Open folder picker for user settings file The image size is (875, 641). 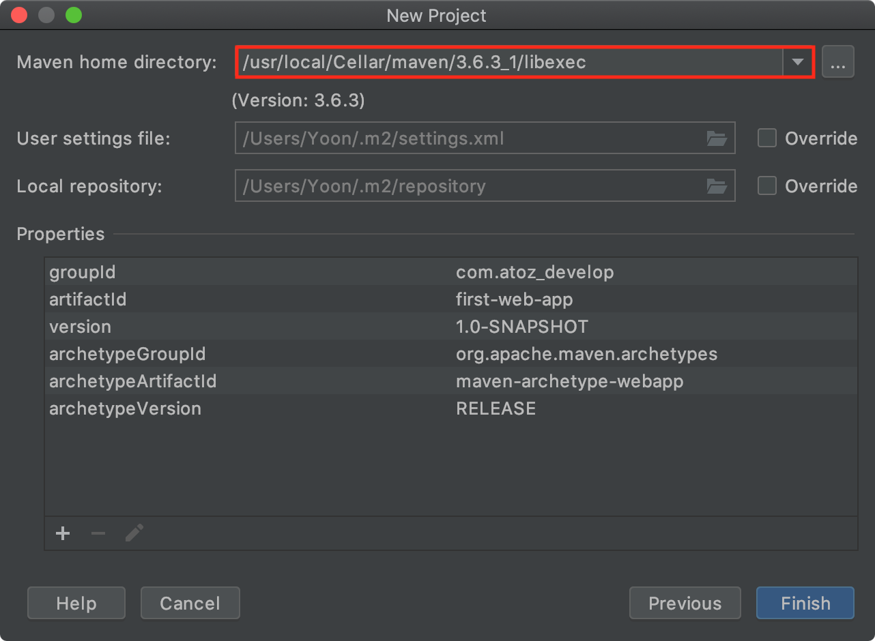[717, 138]
